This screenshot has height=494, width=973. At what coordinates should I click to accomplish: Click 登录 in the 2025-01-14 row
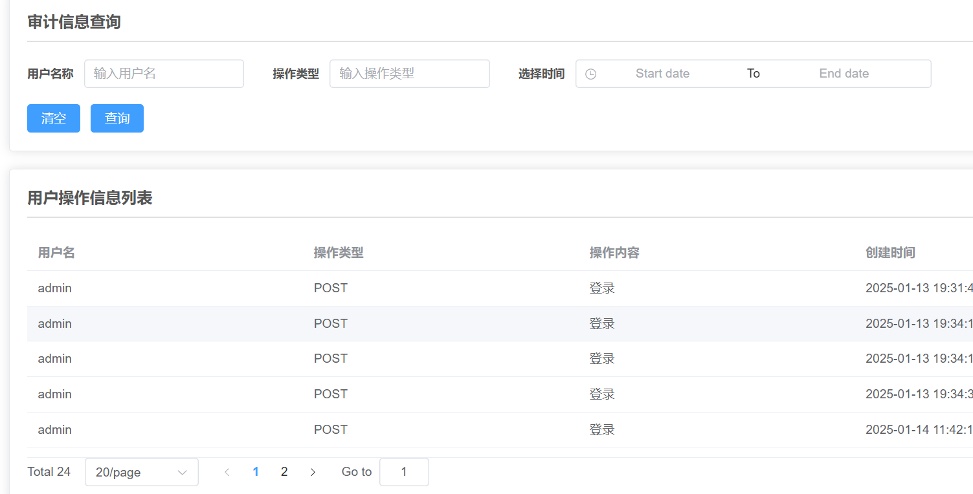click(x=602, y=430)
